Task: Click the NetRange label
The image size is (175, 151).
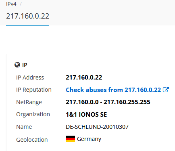Action: pyautogui.click(x=29, y=102)
